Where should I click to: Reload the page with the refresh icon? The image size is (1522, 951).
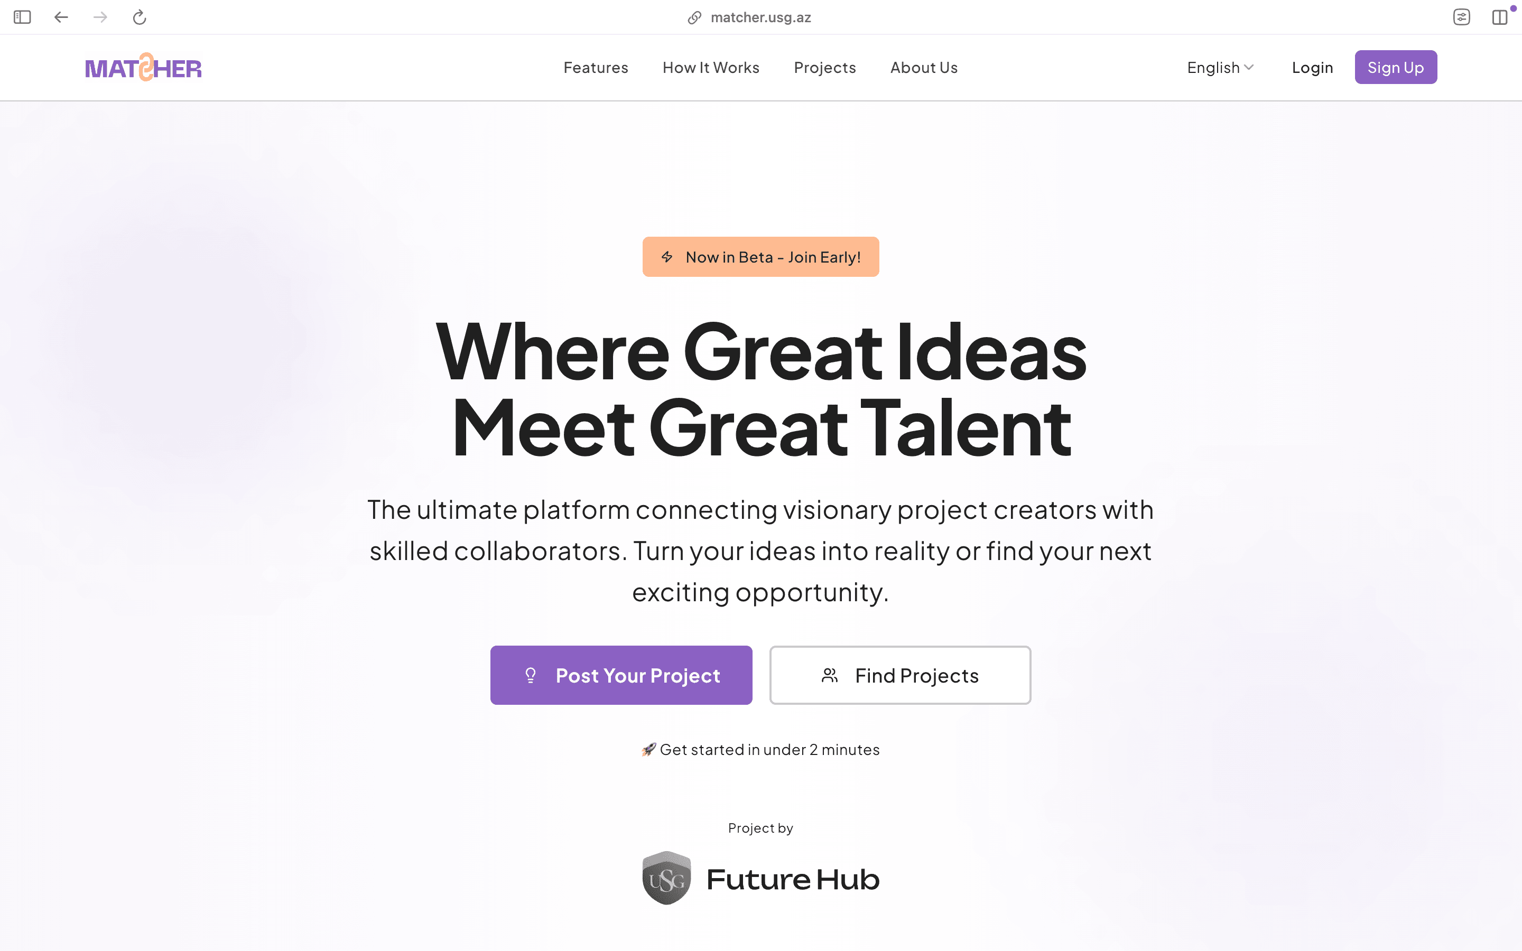[140, 17]
